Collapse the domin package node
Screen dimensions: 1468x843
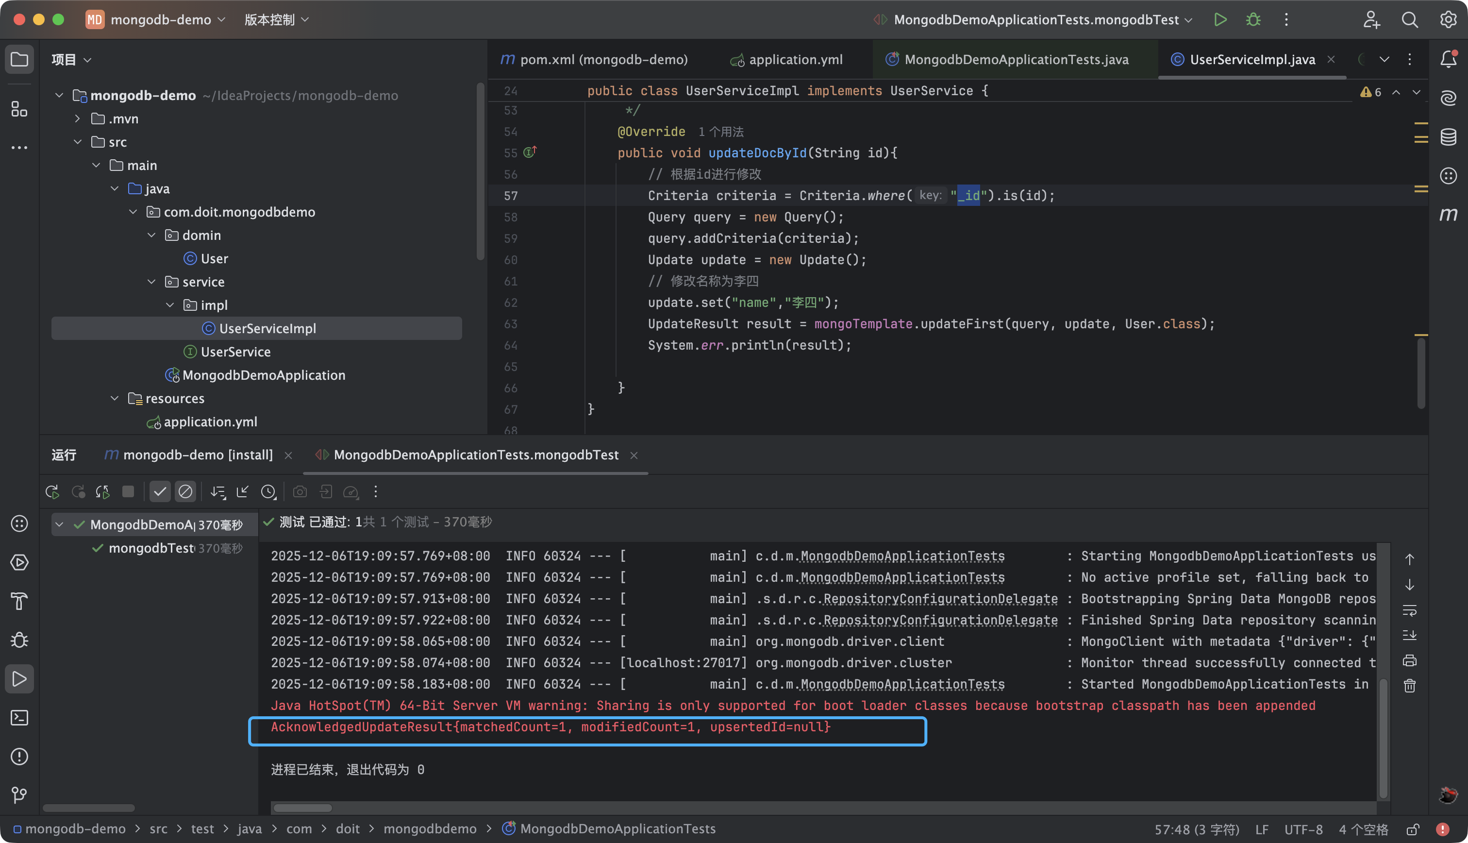tap(151, 235)
